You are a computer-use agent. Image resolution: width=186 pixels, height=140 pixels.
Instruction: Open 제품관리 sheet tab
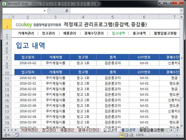[x=67, y=130]
